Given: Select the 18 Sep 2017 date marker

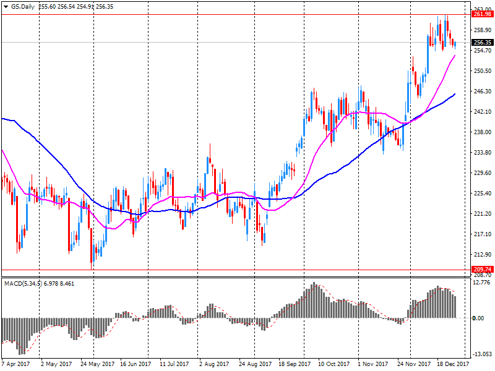Looking at the screenshot, I should point(294,364).
